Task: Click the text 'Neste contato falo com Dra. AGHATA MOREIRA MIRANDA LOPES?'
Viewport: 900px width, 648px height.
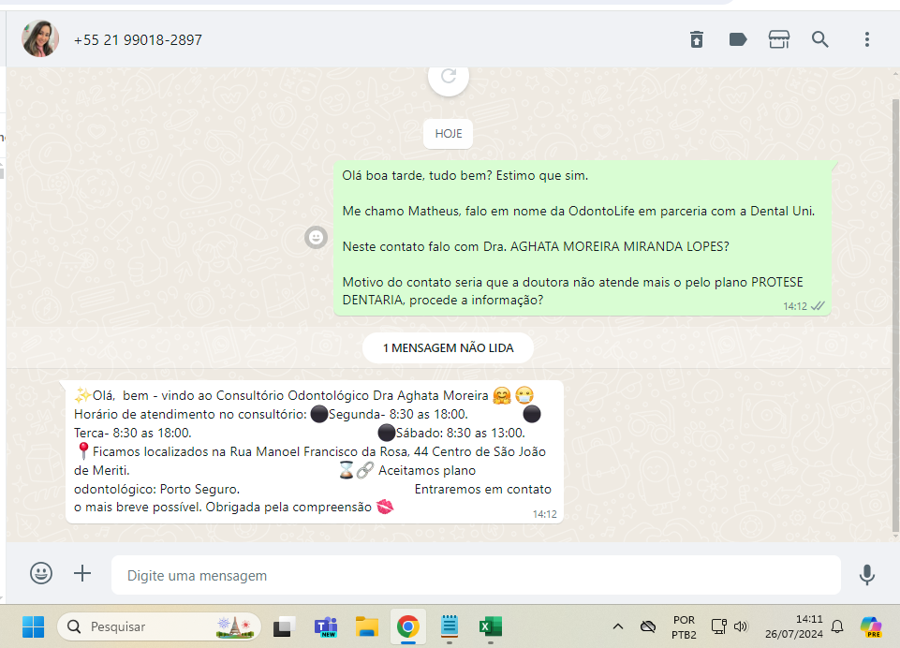Action: (x=536, y=247)
